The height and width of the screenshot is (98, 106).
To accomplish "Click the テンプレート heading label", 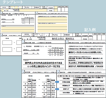I will [x=13, y=2].
